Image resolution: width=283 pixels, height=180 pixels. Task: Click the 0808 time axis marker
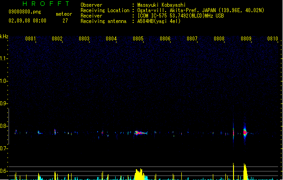click(219, 39)
